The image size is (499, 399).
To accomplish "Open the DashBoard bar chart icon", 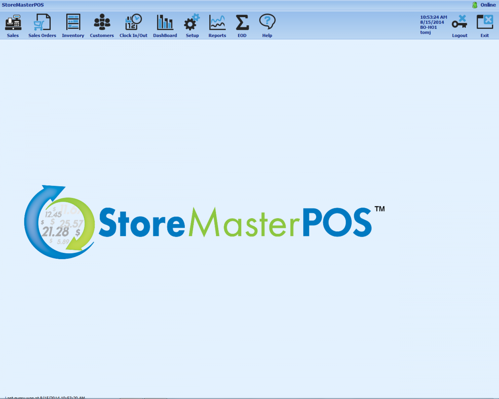I will tap(165, 22).
